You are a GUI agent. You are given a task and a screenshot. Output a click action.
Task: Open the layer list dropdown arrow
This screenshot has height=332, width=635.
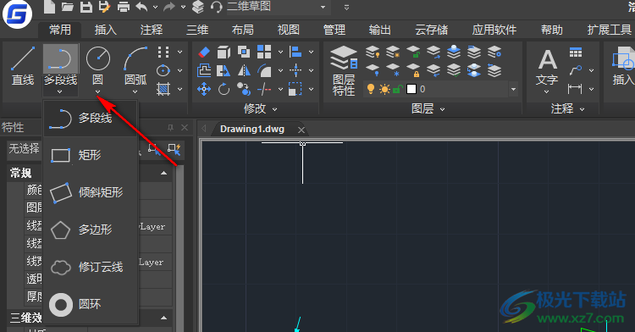[x=513, y=89]
